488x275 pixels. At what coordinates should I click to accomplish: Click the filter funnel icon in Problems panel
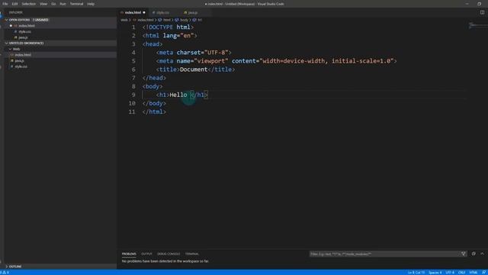pos(464,254)
